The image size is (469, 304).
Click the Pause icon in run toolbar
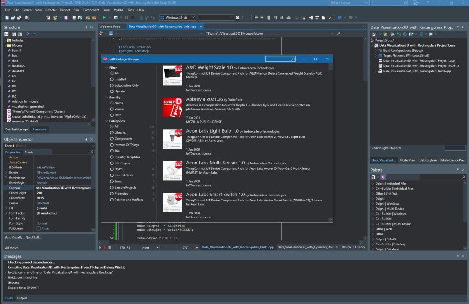[126, 18]
